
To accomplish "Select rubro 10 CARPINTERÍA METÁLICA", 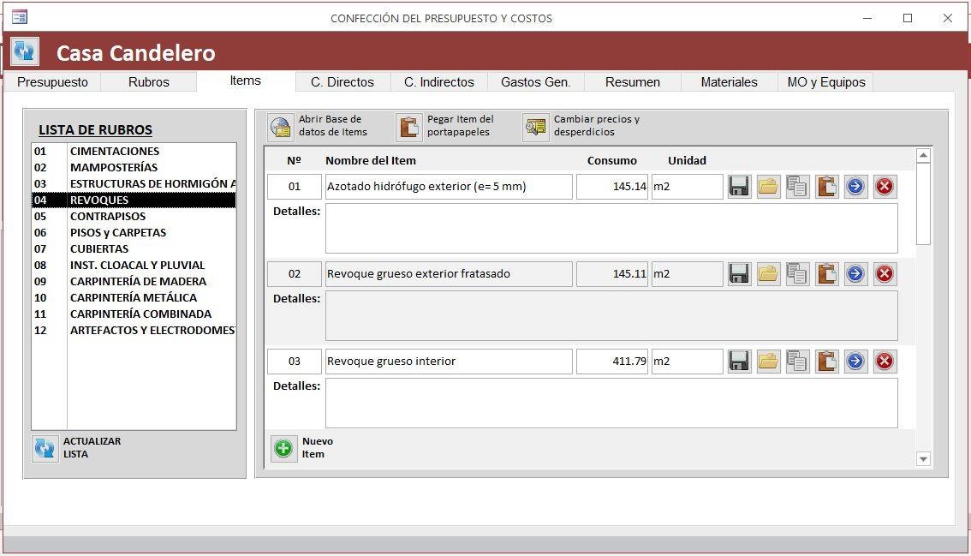I will click(x=134, y=297).
